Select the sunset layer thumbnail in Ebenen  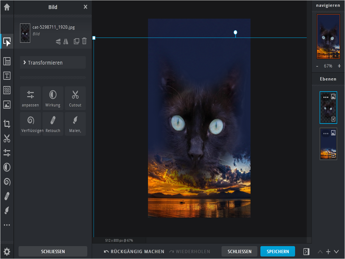(x=328, y=144)
